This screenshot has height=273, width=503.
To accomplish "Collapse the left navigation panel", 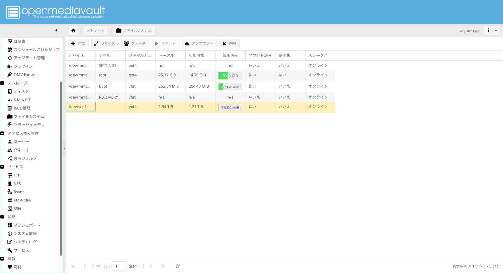I will [56, 30].
